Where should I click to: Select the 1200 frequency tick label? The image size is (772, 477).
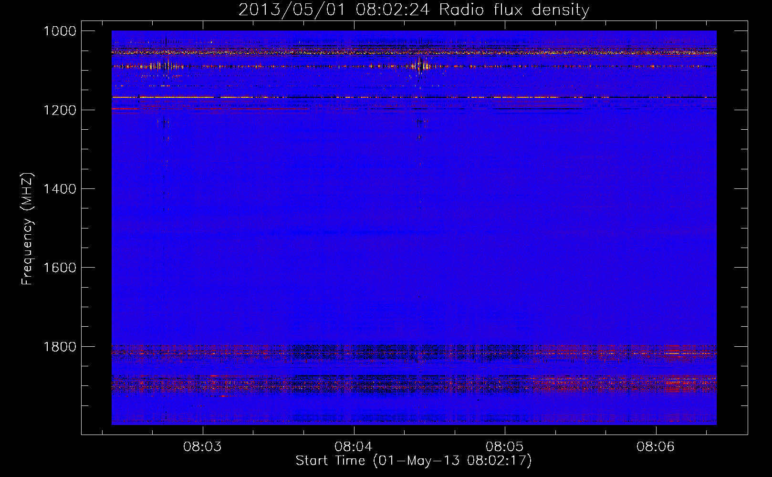pyautogui.click(x=60, y=110)
